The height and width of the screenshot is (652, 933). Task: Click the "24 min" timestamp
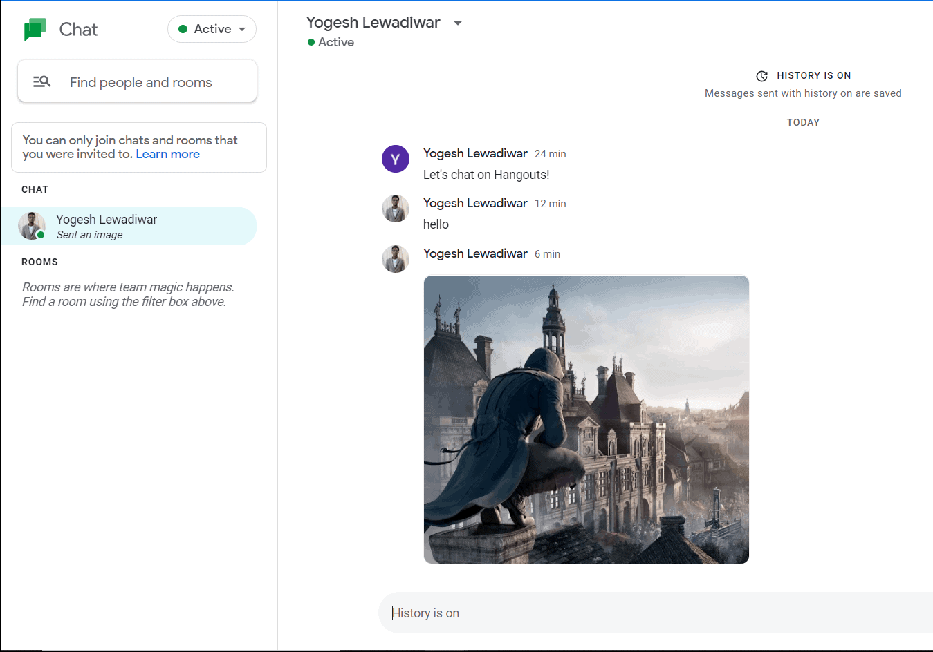[x=550, y=154]
